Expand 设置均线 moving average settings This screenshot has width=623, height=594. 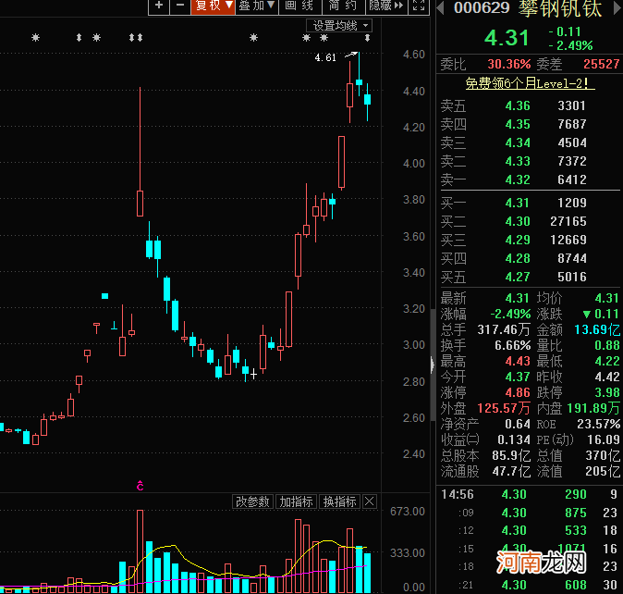[x=340, y=25]
